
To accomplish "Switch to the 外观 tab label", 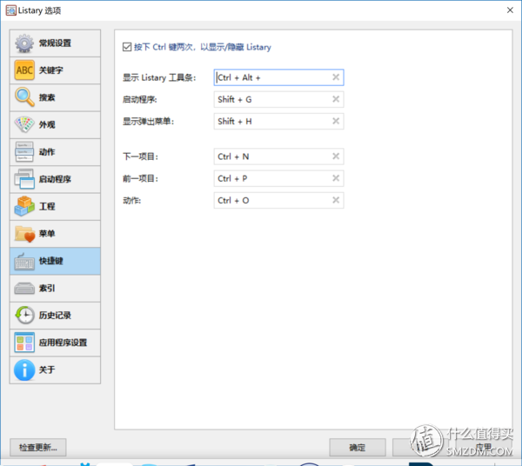I will (x=47, y=124).
